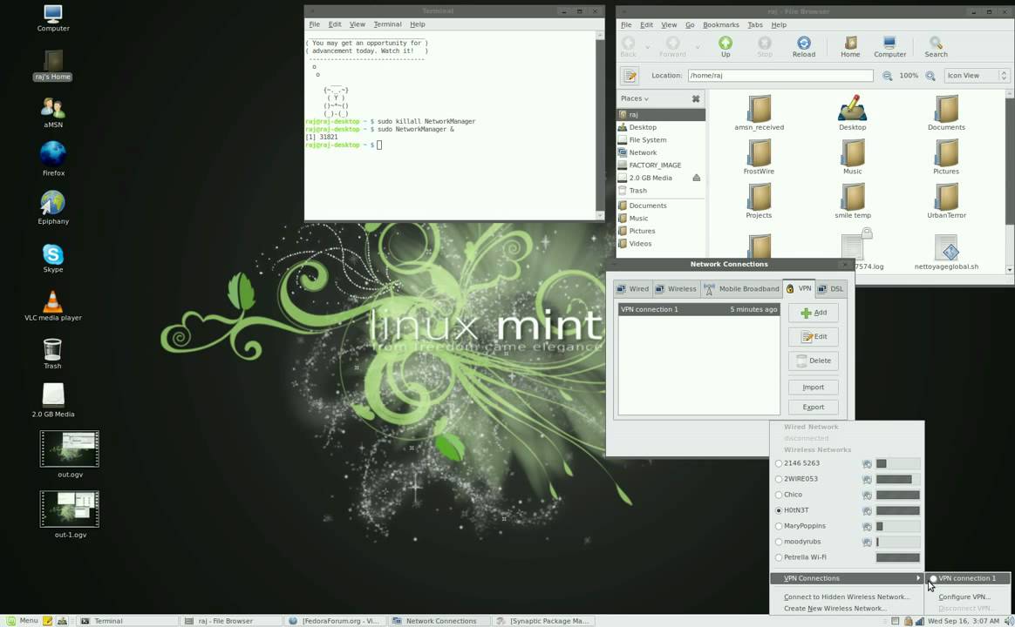Click the Location path field

pyautogui.click(x=780, y=76)
